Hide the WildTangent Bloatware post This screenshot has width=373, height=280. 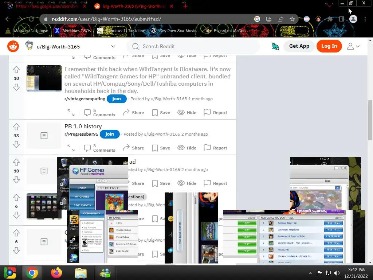click(187, 113)
